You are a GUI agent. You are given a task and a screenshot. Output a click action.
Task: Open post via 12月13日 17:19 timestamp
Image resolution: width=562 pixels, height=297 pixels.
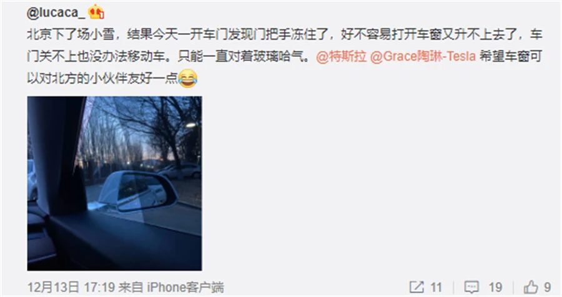(x=71, y=287)
